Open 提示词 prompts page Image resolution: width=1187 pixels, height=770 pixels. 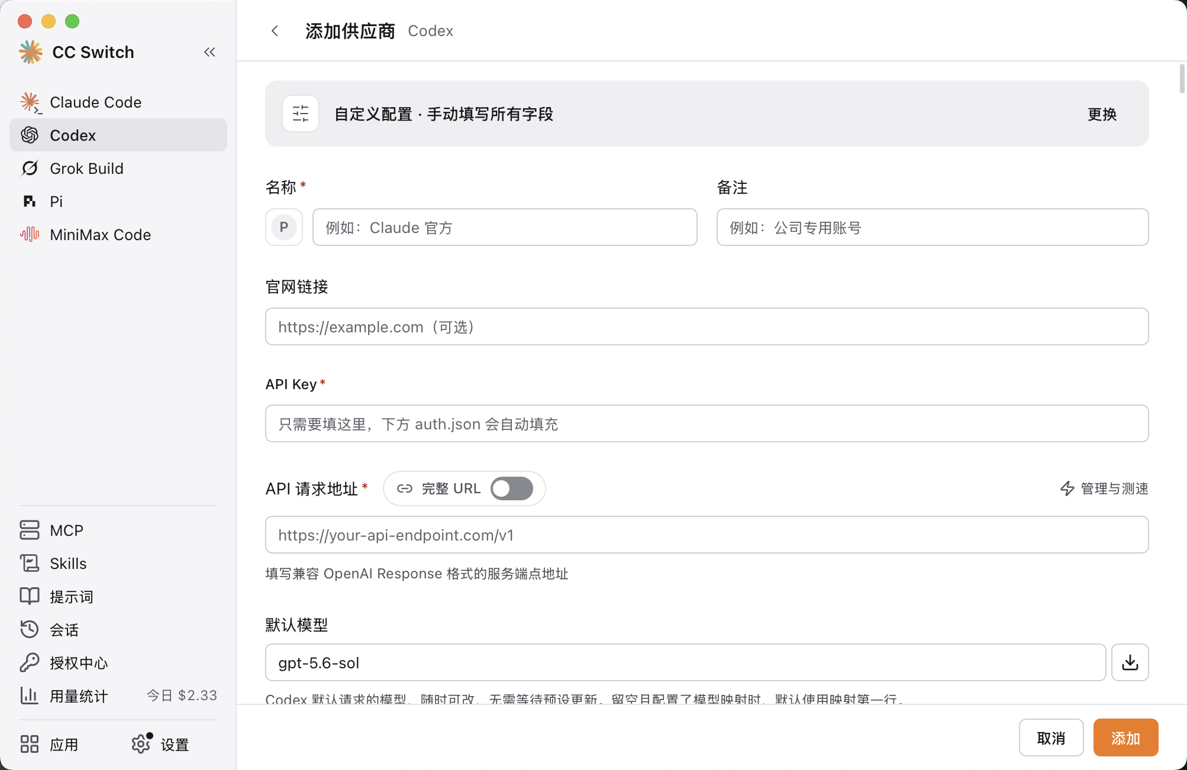click(x=118, y=597)
